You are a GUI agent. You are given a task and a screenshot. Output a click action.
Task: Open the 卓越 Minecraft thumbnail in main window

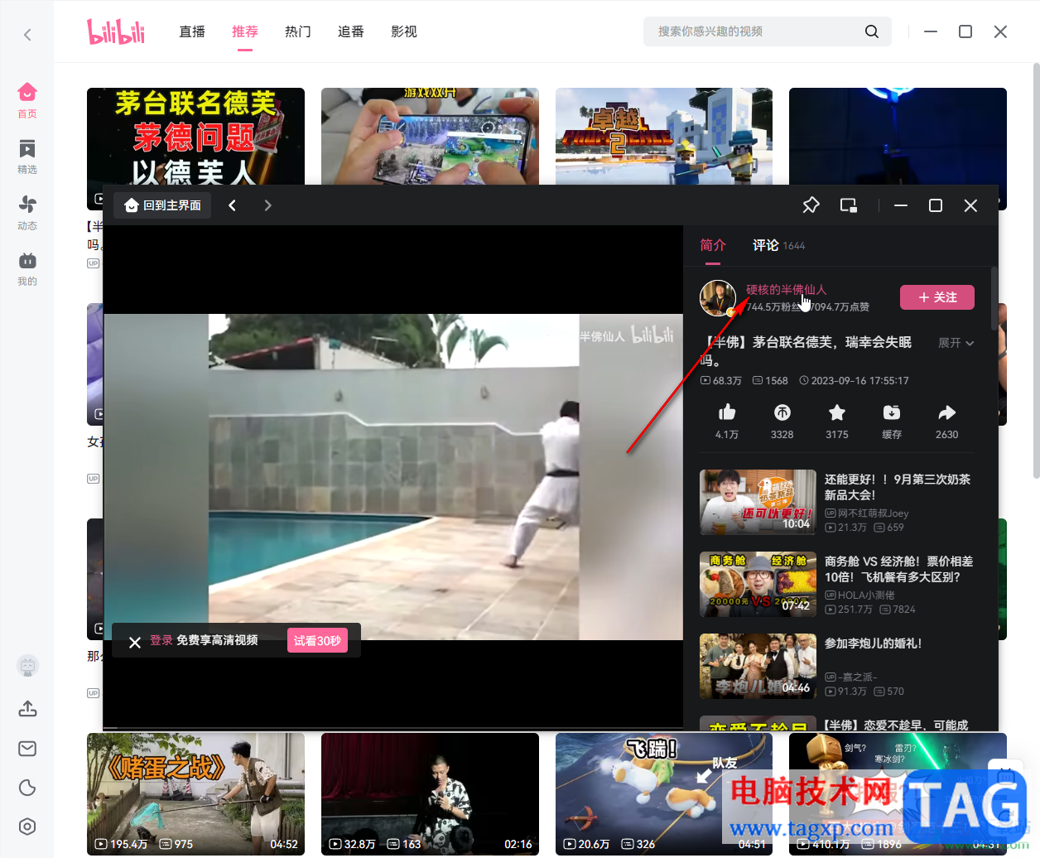tap(664, 137)
